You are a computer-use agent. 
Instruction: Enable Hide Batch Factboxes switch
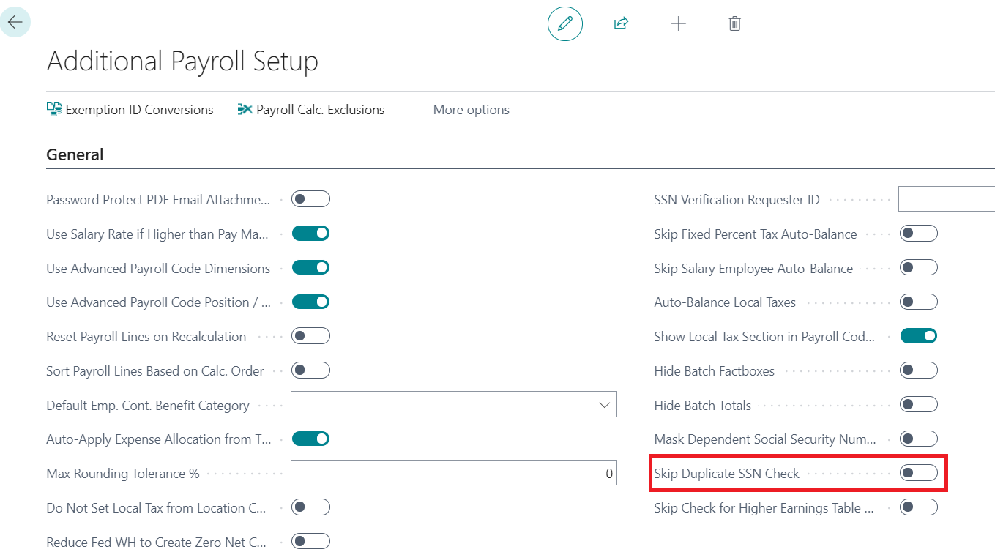click(x=918, y=370)
